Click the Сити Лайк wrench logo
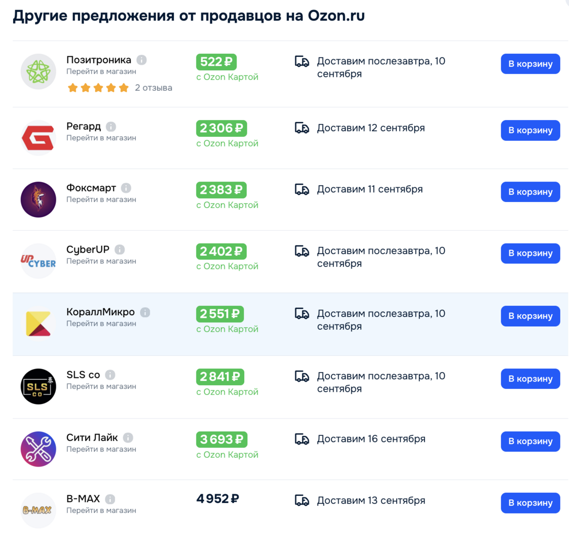Viewport: 569px width, 536px height. click(x=39, y=449)
